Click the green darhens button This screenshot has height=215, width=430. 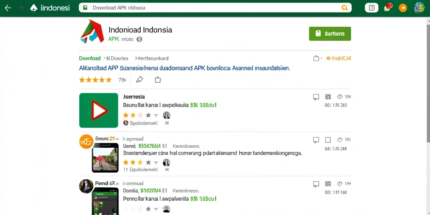tap(330, 34)
